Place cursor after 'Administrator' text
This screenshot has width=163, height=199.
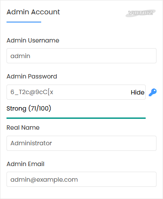52,143
